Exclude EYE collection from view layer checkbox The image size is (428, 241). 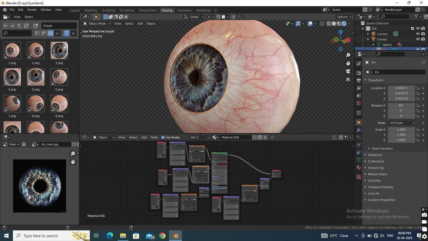click(x=412, y=28)
